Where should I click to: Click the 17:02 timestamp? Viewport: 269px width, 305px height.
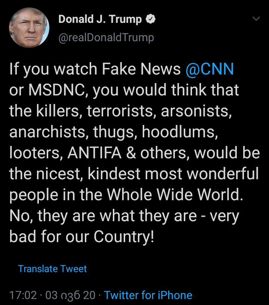click(x=23, y=295)
